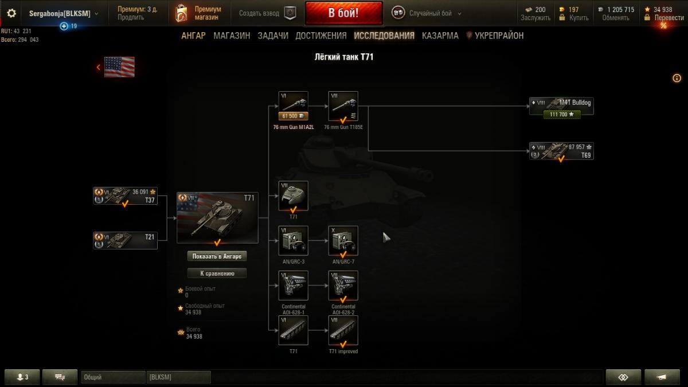Click the К сравнению button
688x387 pixels.
pyautogui.click(x=217, y=273)
